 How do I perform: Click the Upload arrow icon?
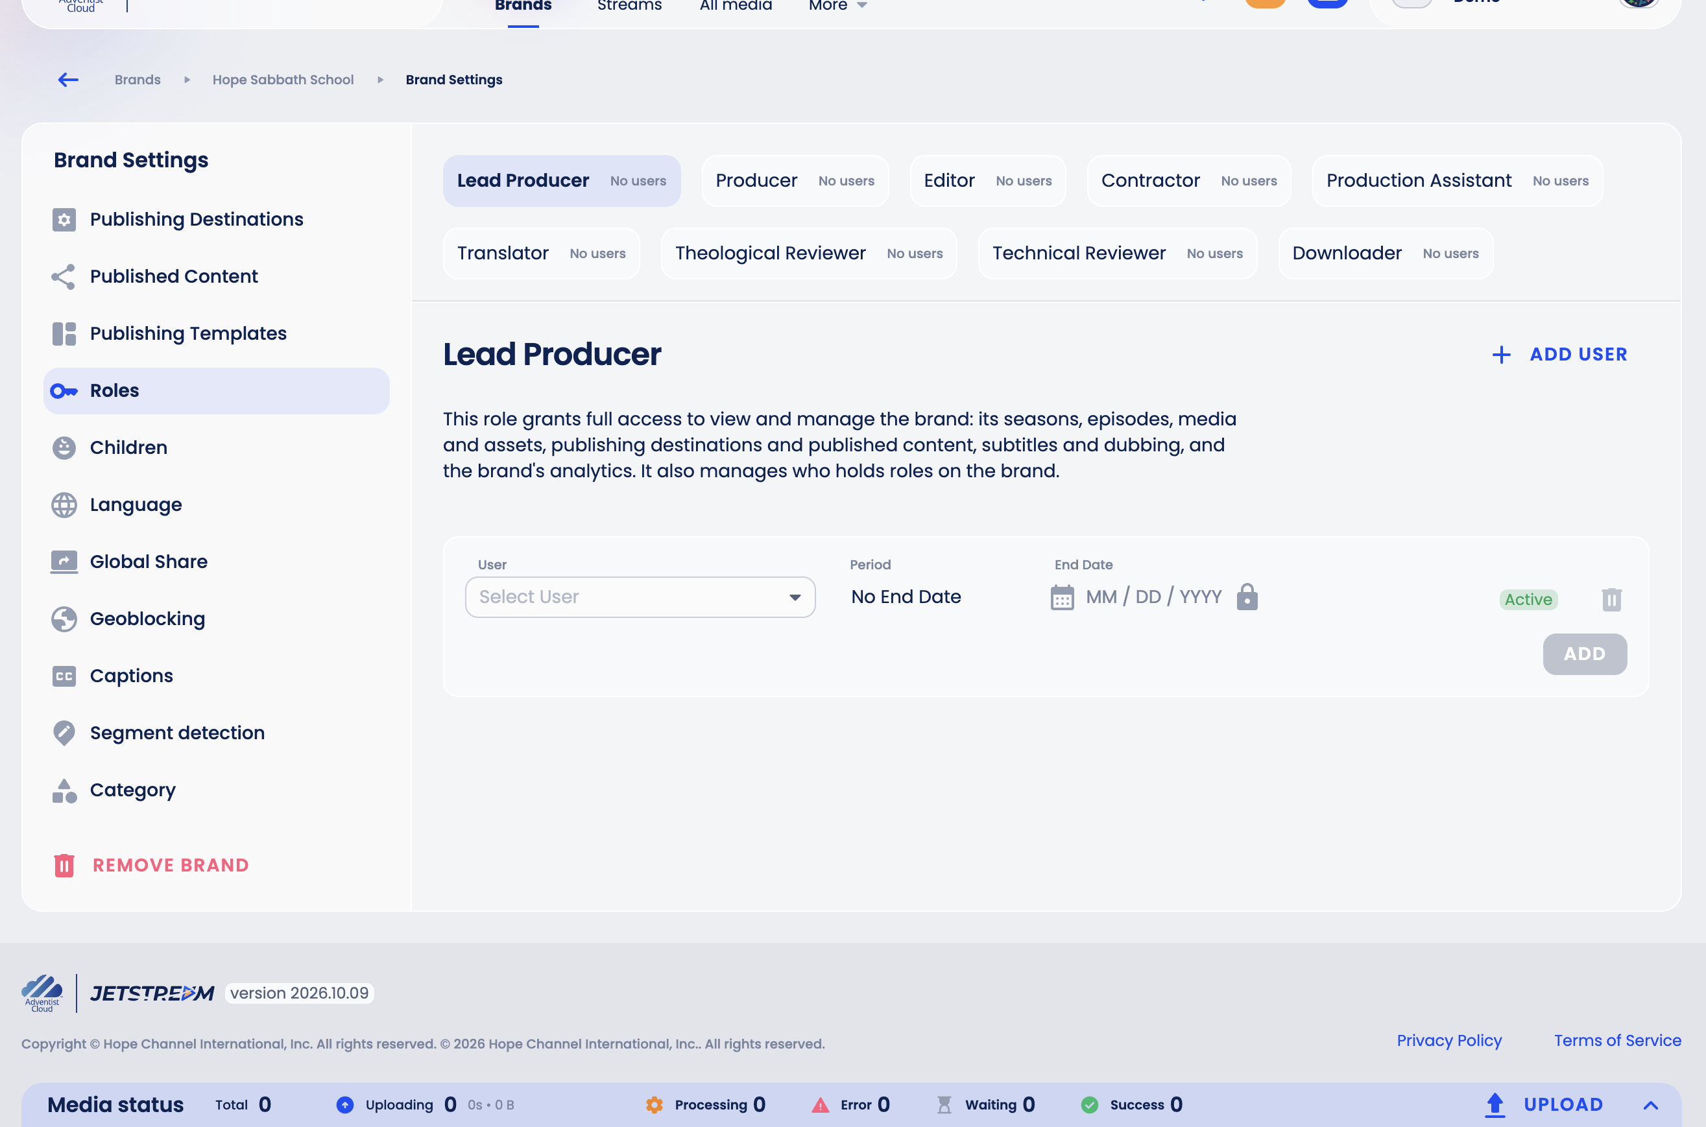1495,1105
